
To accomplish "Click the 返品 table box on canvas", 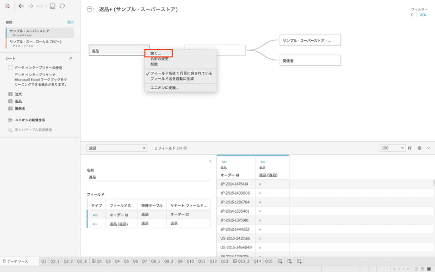I will [119, 51].
